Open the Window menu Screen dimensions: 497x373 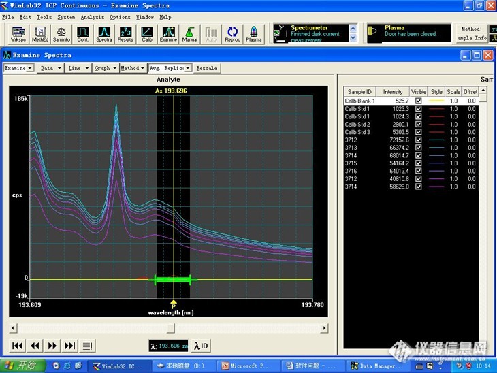pos(145,17)
